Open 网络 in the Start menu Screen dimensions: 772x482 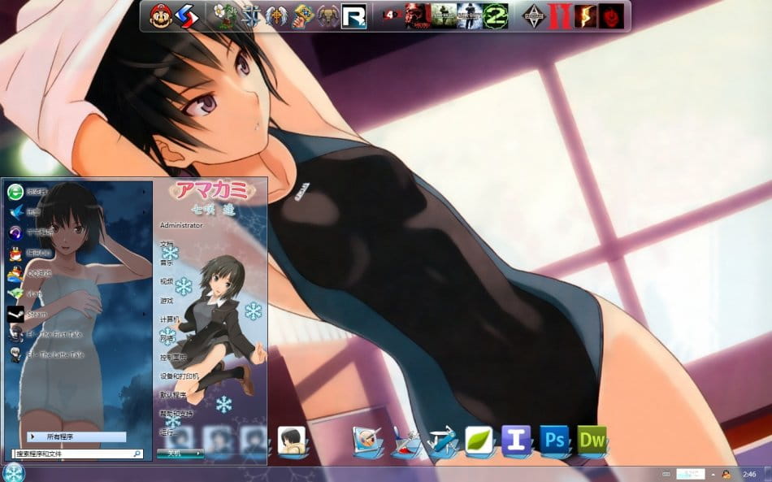pyautogui.click(x=167, y=338)
